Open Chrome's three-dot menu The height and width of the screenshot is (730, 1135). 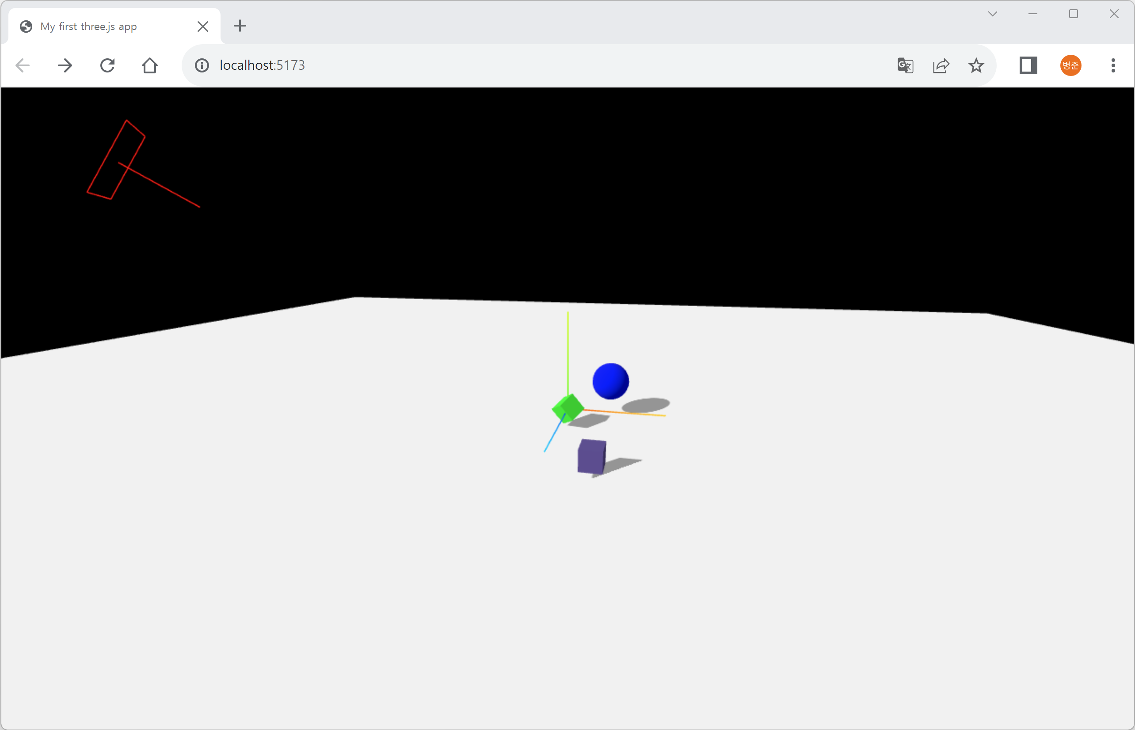(1113, 65)
